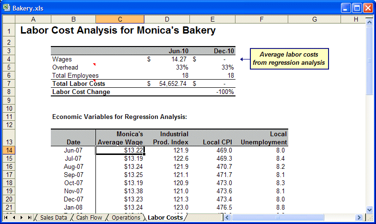Click the 8.8 unemployment value

[280, 207]
